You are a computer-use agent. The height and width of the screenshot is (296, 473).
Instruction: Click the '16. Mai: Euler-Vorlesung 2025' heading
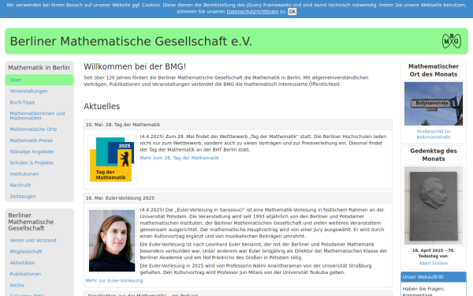[120, 198]
